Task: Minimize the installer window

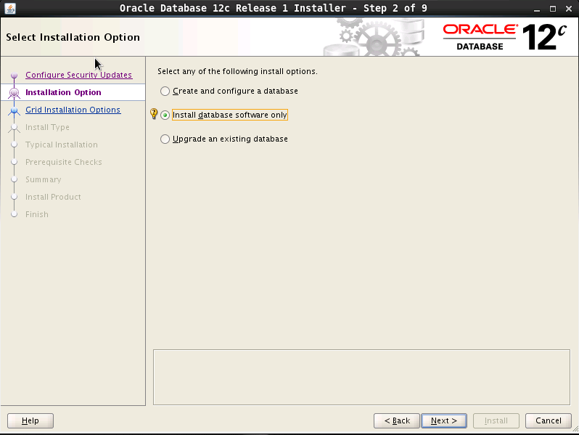Action: 535,8
